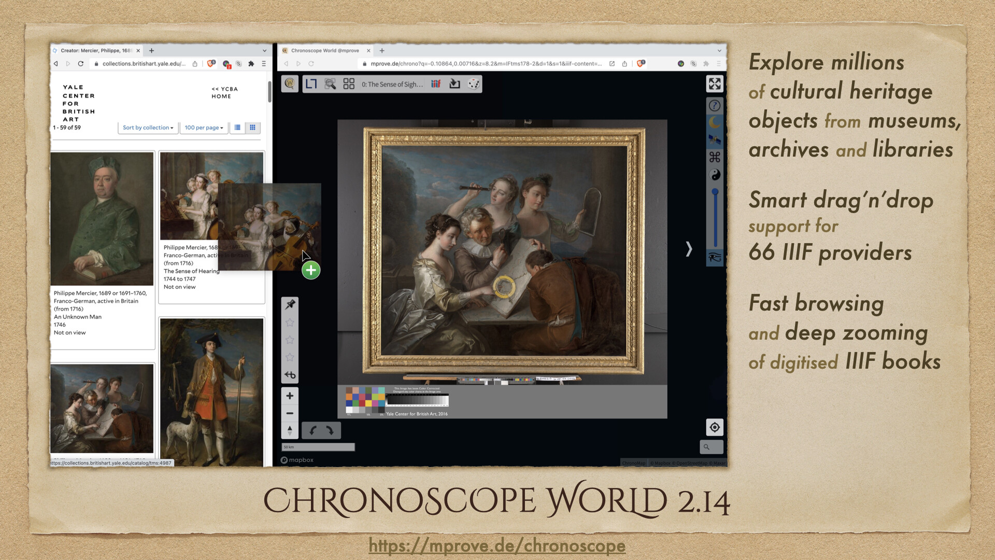995x560 pixels.
Task: Open the '100 per page' dropdown
Action: (x=204, y=128)
